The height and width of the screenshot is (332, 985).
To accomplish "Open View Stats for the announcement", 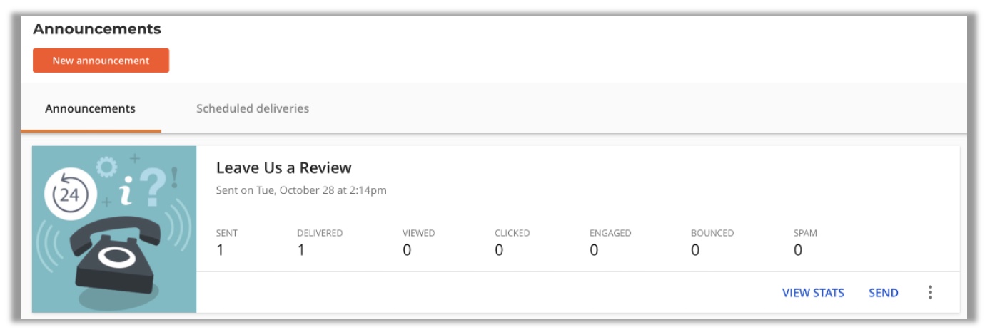I will pyautogui.click(x=813, y=293).
